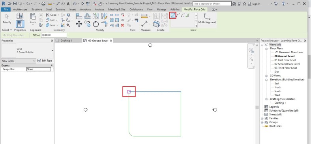Click the Scope Box None field

(39, 69)
